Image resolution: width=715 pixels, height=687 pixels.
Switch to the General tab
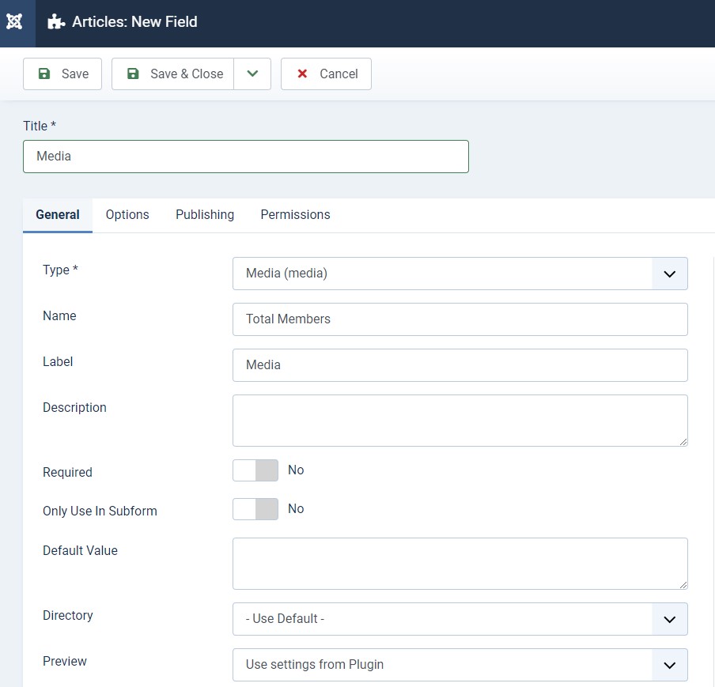click(58, 215)
